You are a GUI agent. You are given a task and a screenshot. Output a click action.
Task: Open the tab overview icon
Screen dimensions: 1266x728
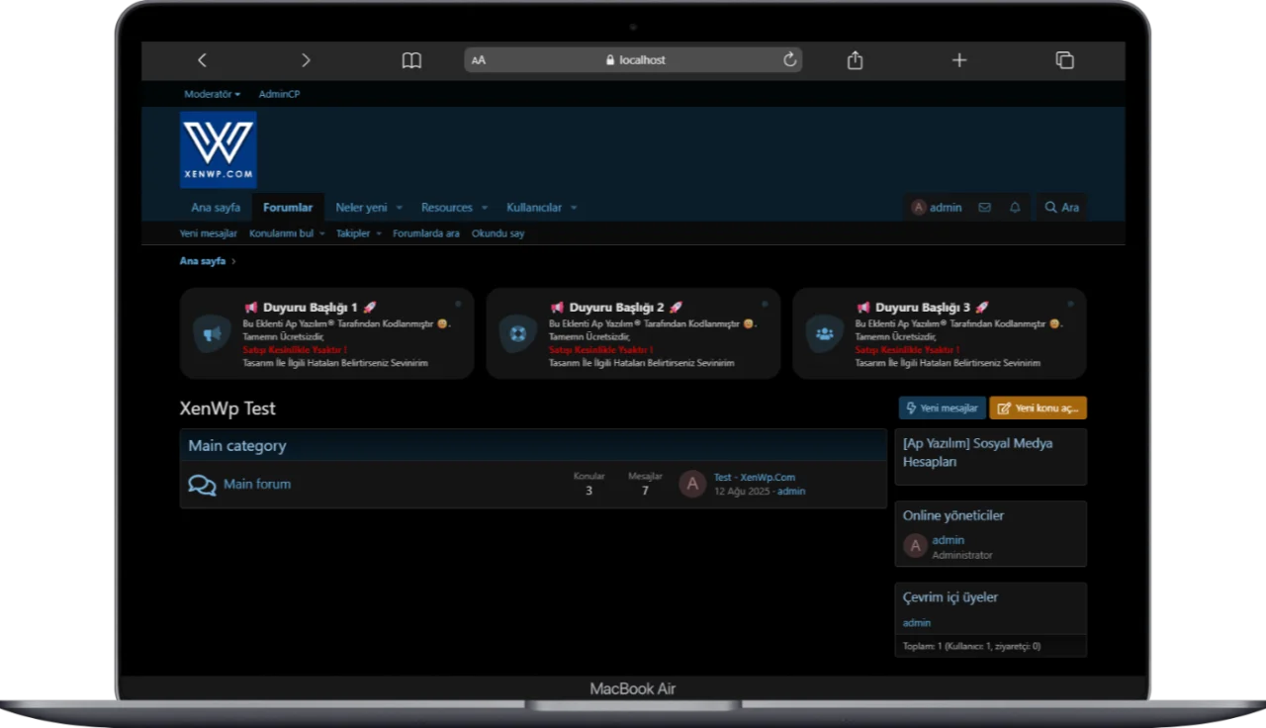click(x=1064, y=60)
